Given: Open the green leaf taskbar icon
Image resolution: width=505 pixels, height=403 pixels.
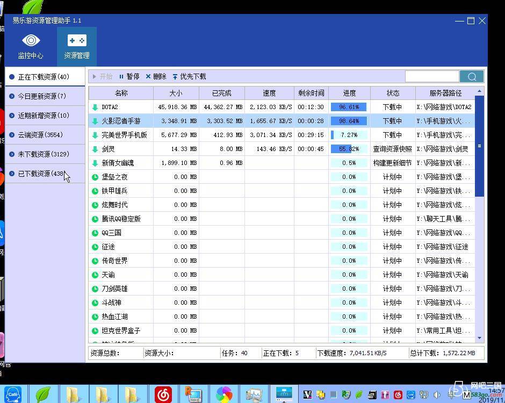Looking at the screenshot, I should coord(43,394).
